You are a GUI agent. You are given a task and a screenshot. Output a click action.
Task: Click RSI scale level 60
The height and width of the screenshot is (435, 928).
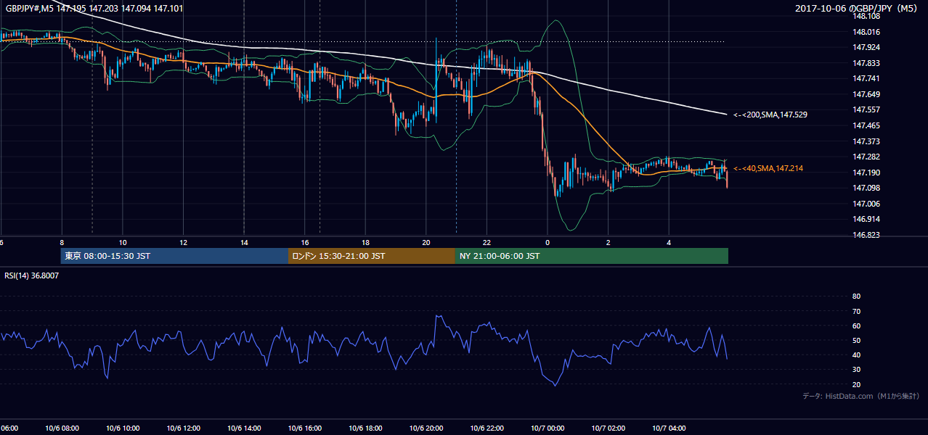click(x=856, y=326)
